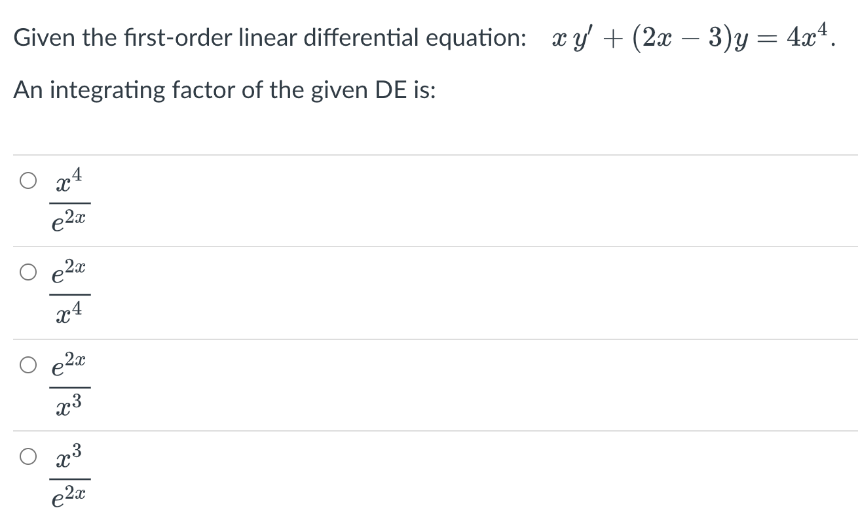This screenshot has height=527, width=858.
Task: Choose answer e²ˣ over x³ as correct
Action: 69,382
